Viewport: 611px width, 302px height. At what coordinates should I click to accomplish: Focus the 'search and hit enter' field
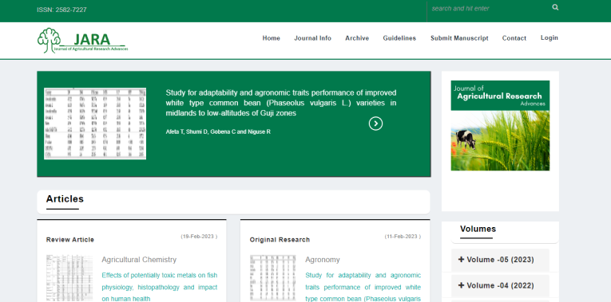pyautogui.click(x=489, y=9)
